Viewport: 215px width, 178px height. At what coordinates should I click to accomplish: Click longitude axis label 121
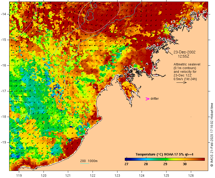click(68, 176)
